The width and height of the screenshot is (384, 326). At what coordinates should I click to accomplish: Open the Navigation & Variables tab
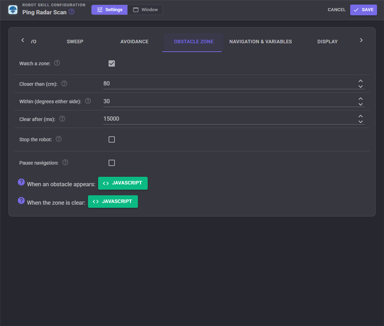[x=261, y=42]
